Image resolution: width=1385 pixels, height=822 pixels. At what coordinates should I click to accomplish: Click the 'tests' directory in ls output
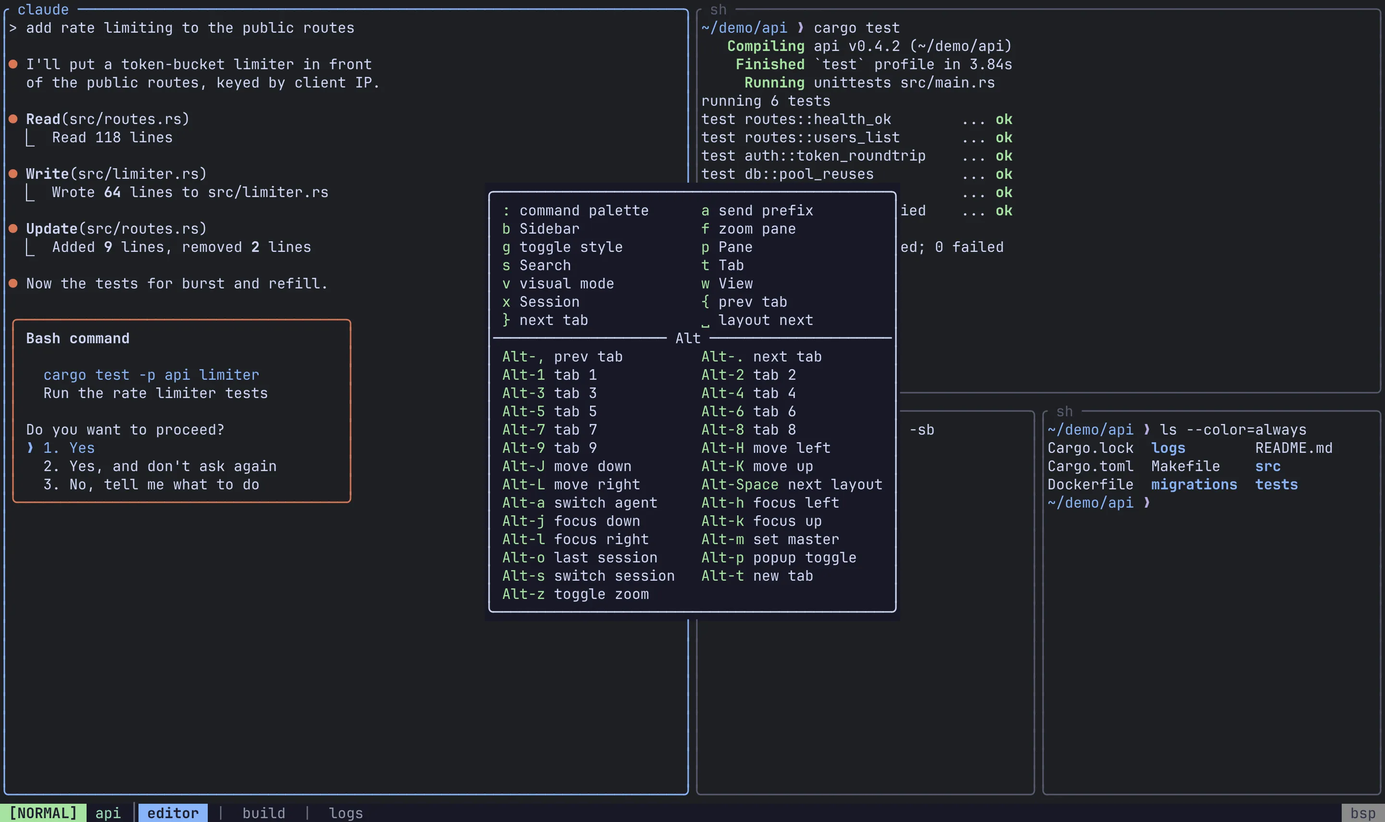coord(1276,484)
